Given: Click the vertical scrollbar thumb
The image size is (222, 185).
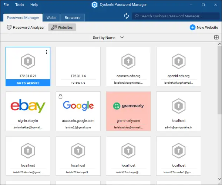Looking at the screenshot, I should (219, 80).
